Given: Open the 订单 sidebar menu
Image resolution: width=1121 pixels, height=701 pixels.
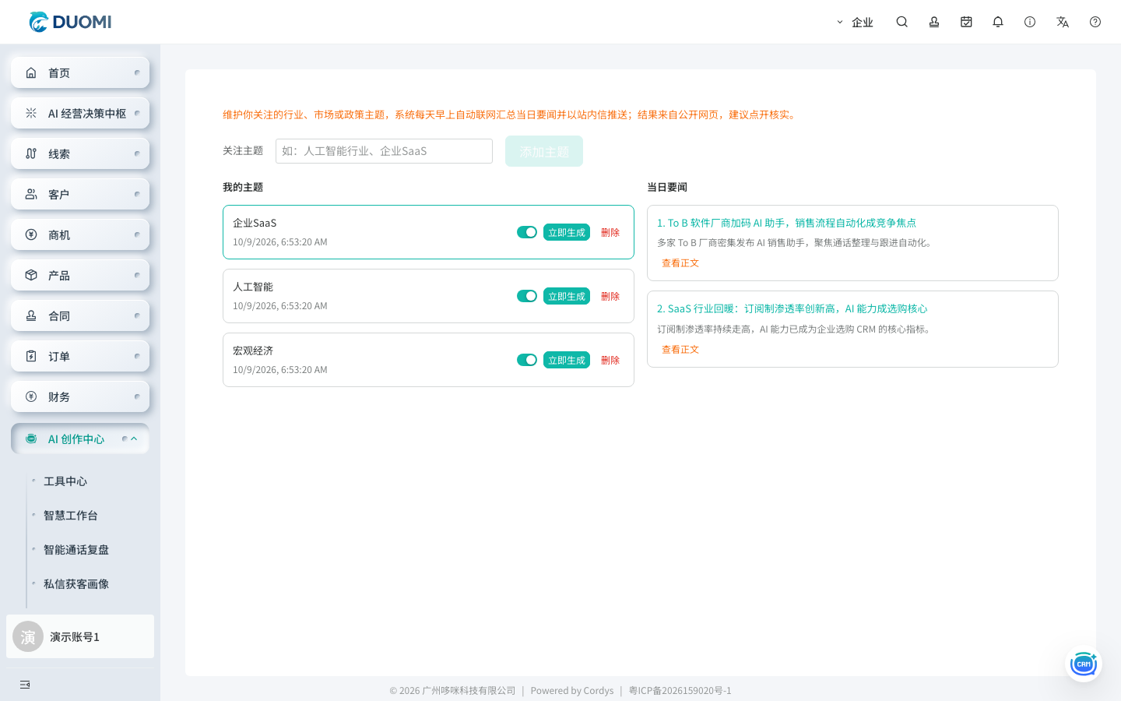Looking at the screenshot, I should point(80,356).
